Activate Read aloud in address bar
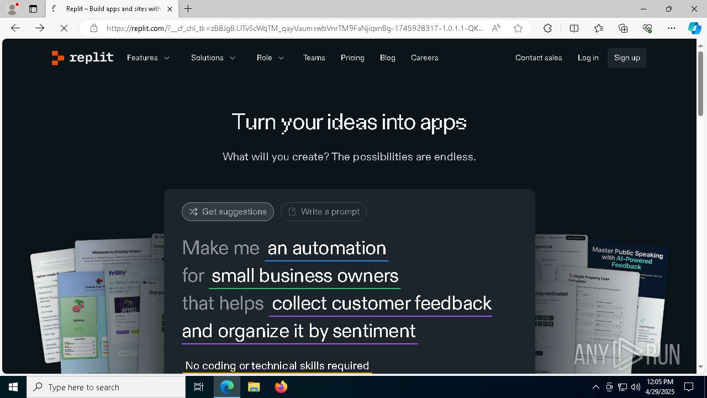 [496, 28]
